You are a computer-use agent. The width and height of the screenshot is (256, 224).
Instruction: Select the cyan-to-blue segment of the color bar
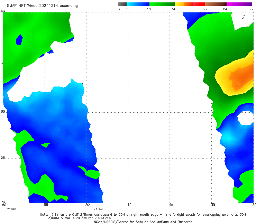[138, 4]
